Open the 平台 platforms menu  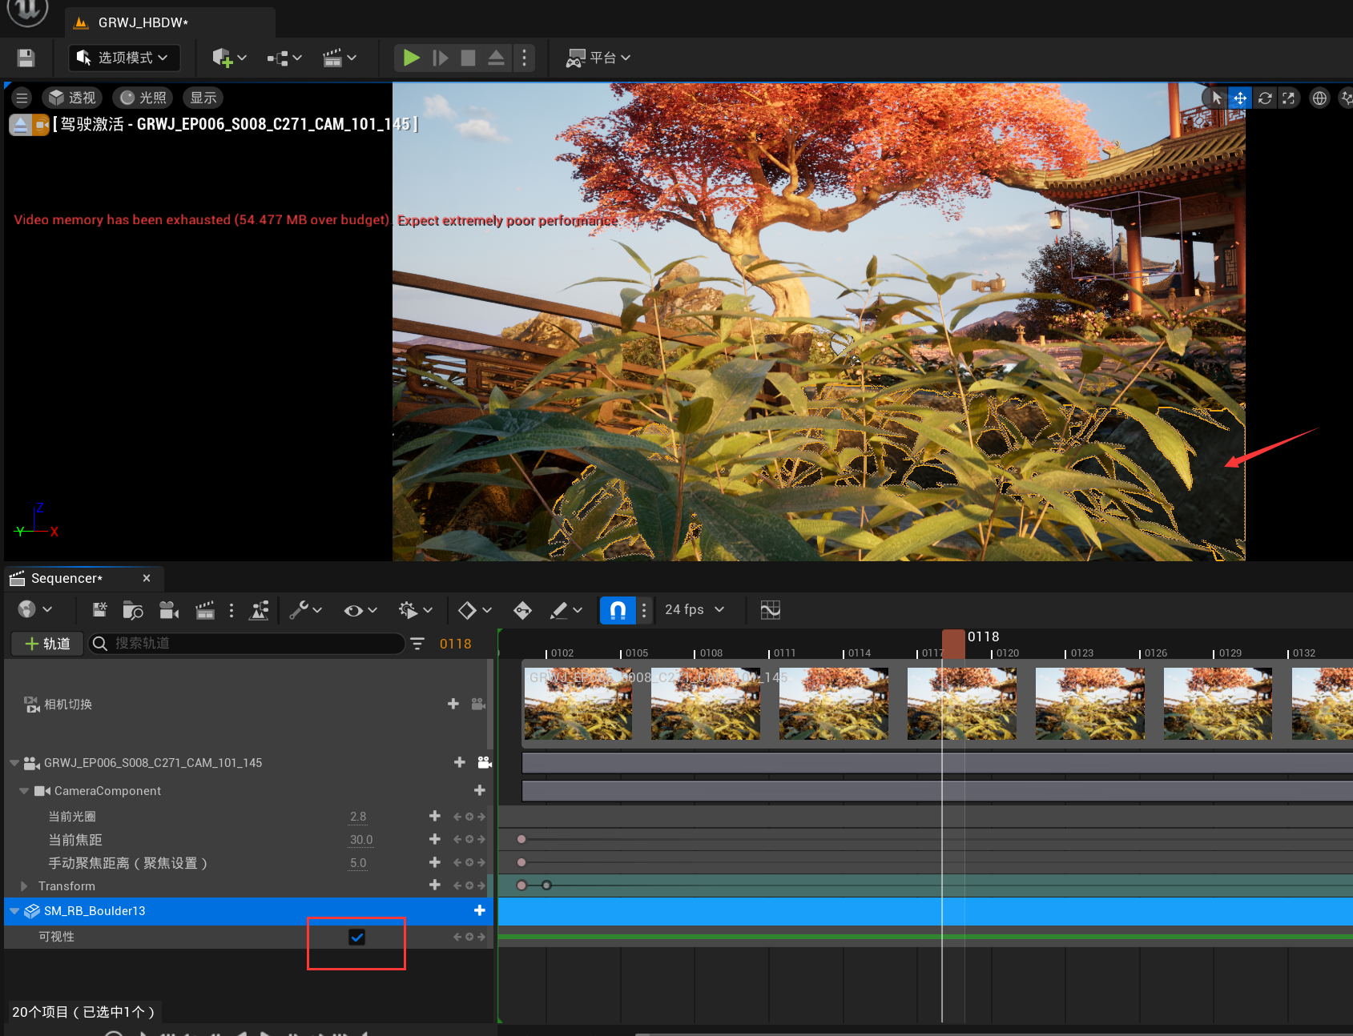[x=598, y=58]
